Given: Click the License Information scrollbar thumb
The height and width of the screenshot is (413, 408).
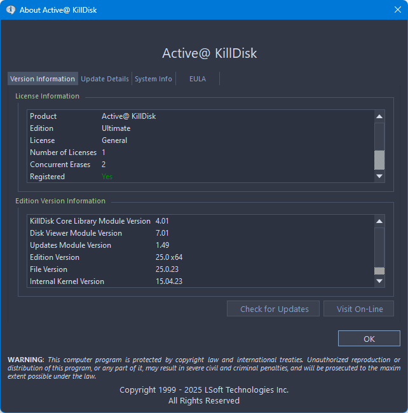Looking at the screenshot, I should pyautogui.click(x=379, y=160).
